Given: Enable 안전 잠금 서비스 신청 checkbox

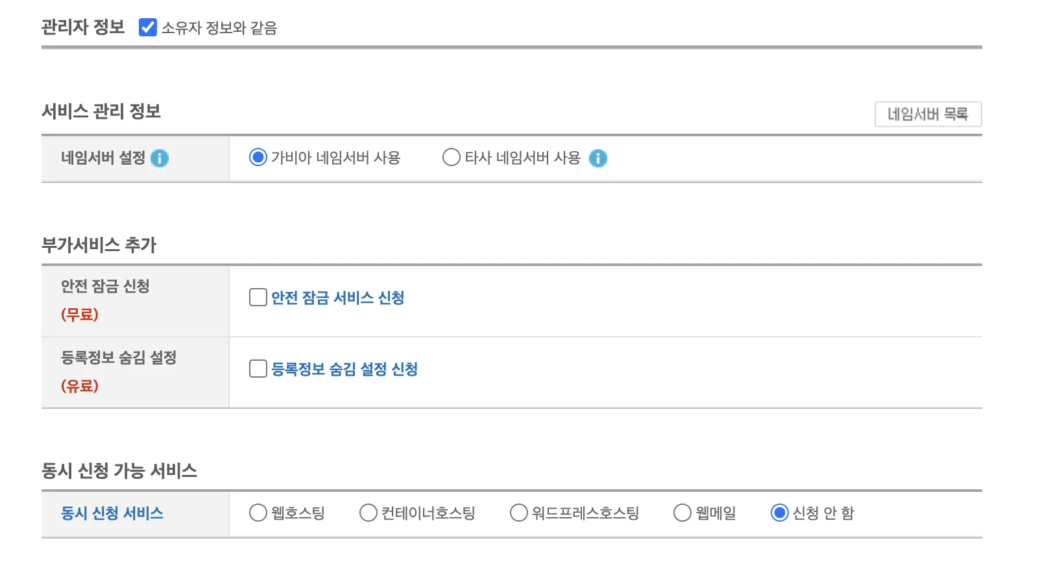Looking at the screenshot, I should pos(258,297).
